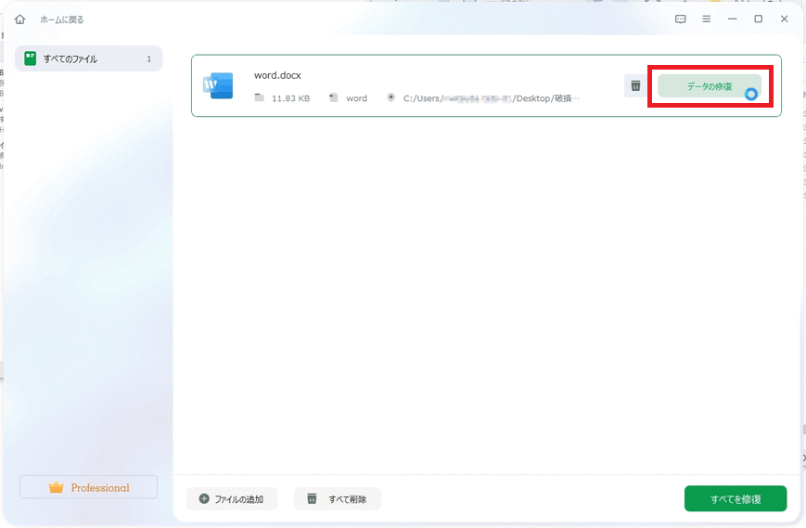The height and width of the screenshot is (528, 806).
Task: Go back via ホームに戻る link
Action: [x=61, y=19]
